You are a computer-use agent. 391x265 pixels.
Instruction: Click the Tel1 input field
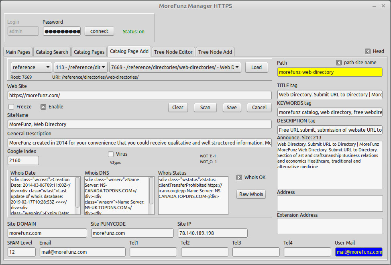[153, 252]
